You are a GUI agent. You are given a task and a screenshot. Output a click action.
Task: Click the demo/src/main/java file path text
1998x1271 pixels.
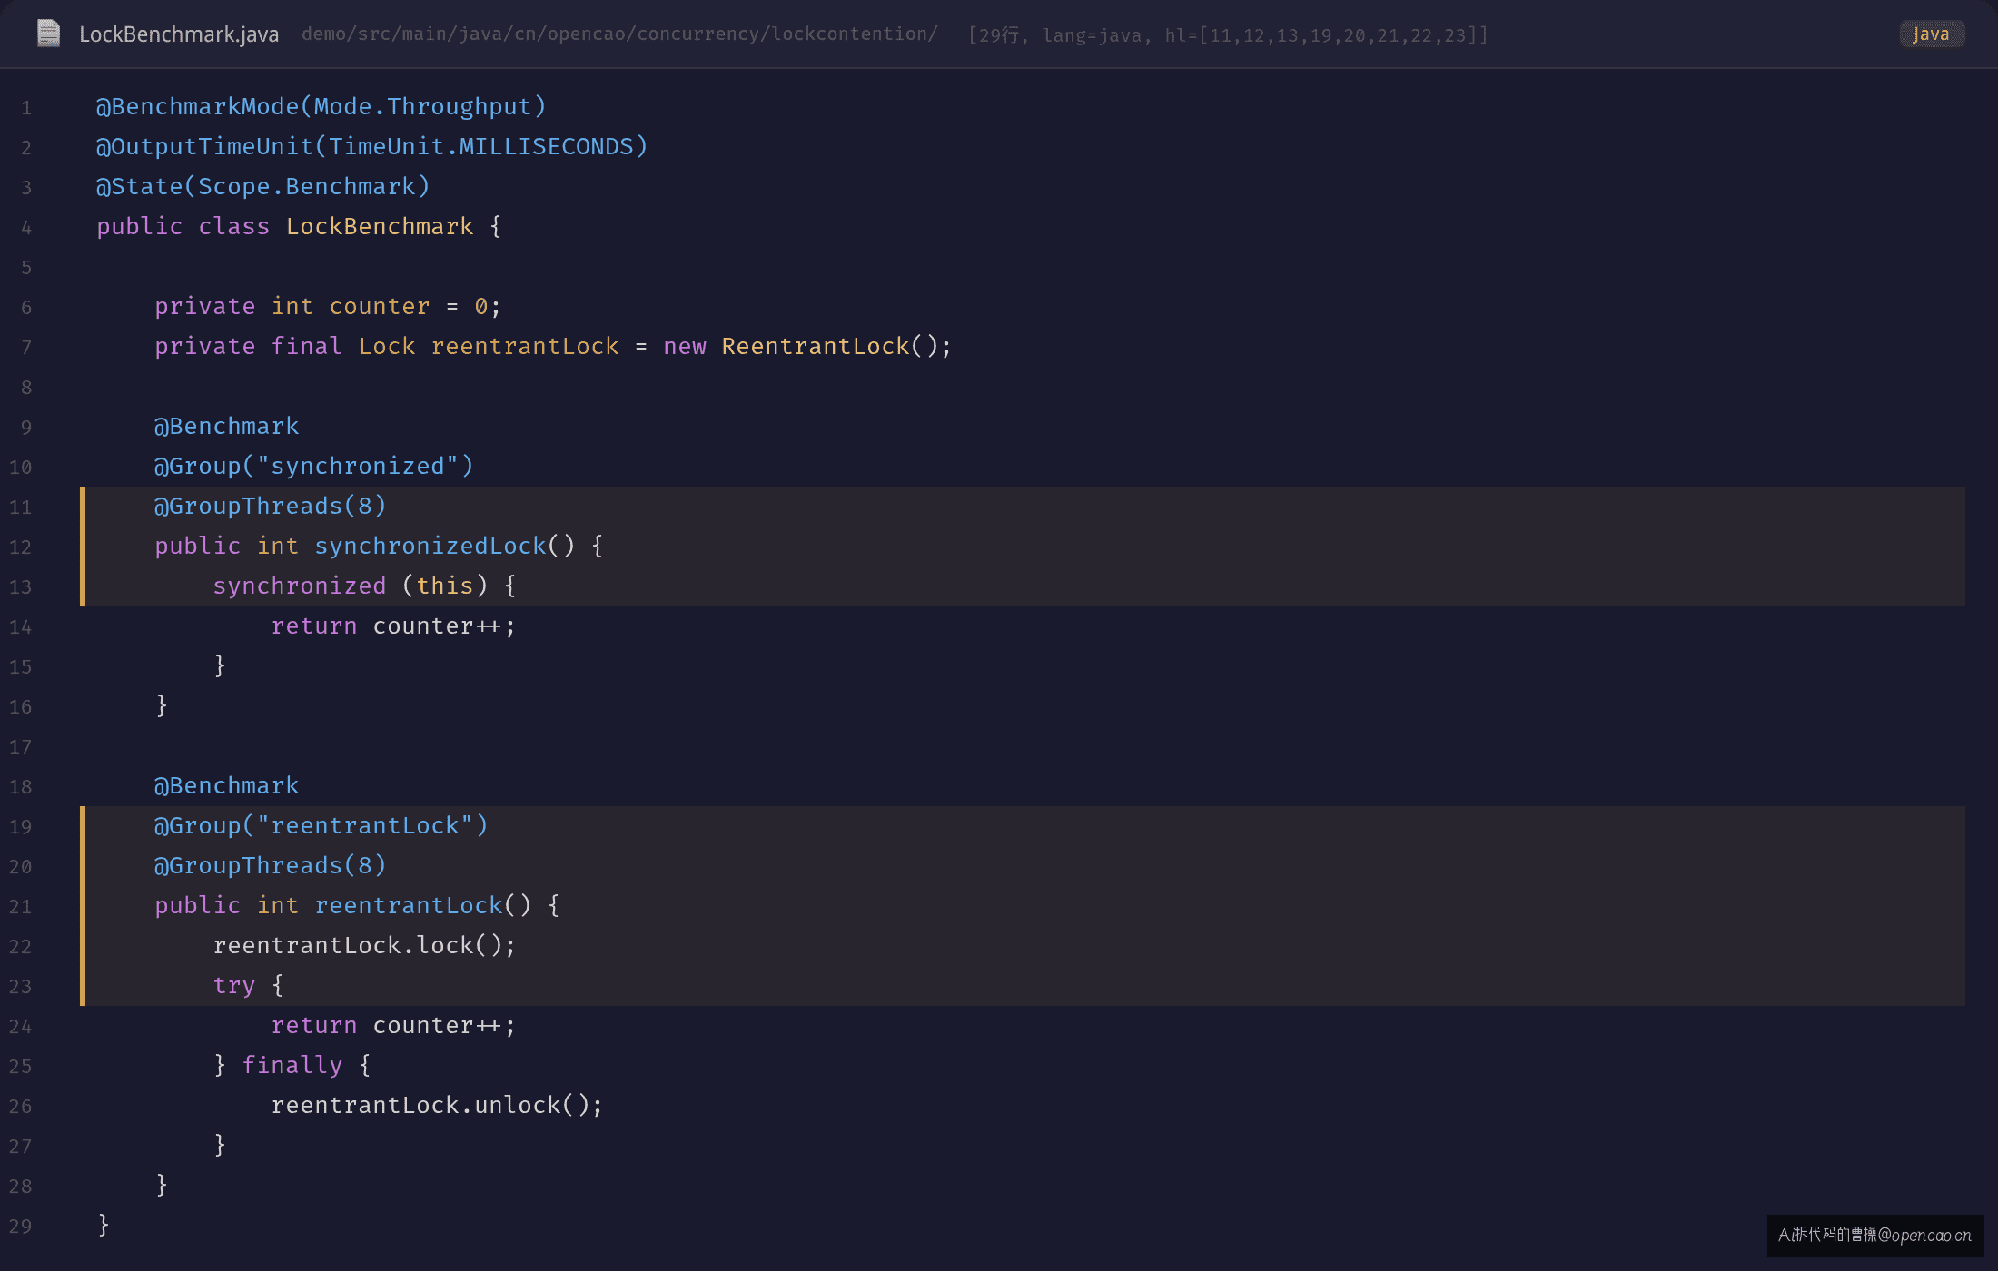pos(619,34)
